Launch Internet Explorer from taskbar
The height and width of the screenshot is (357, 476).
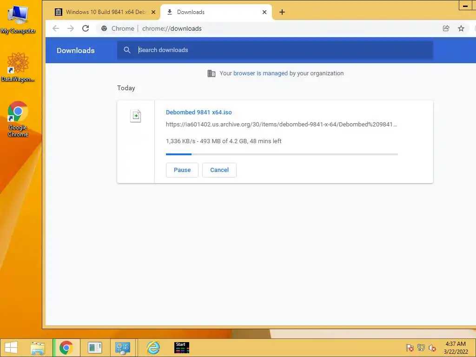pos(153,348)
